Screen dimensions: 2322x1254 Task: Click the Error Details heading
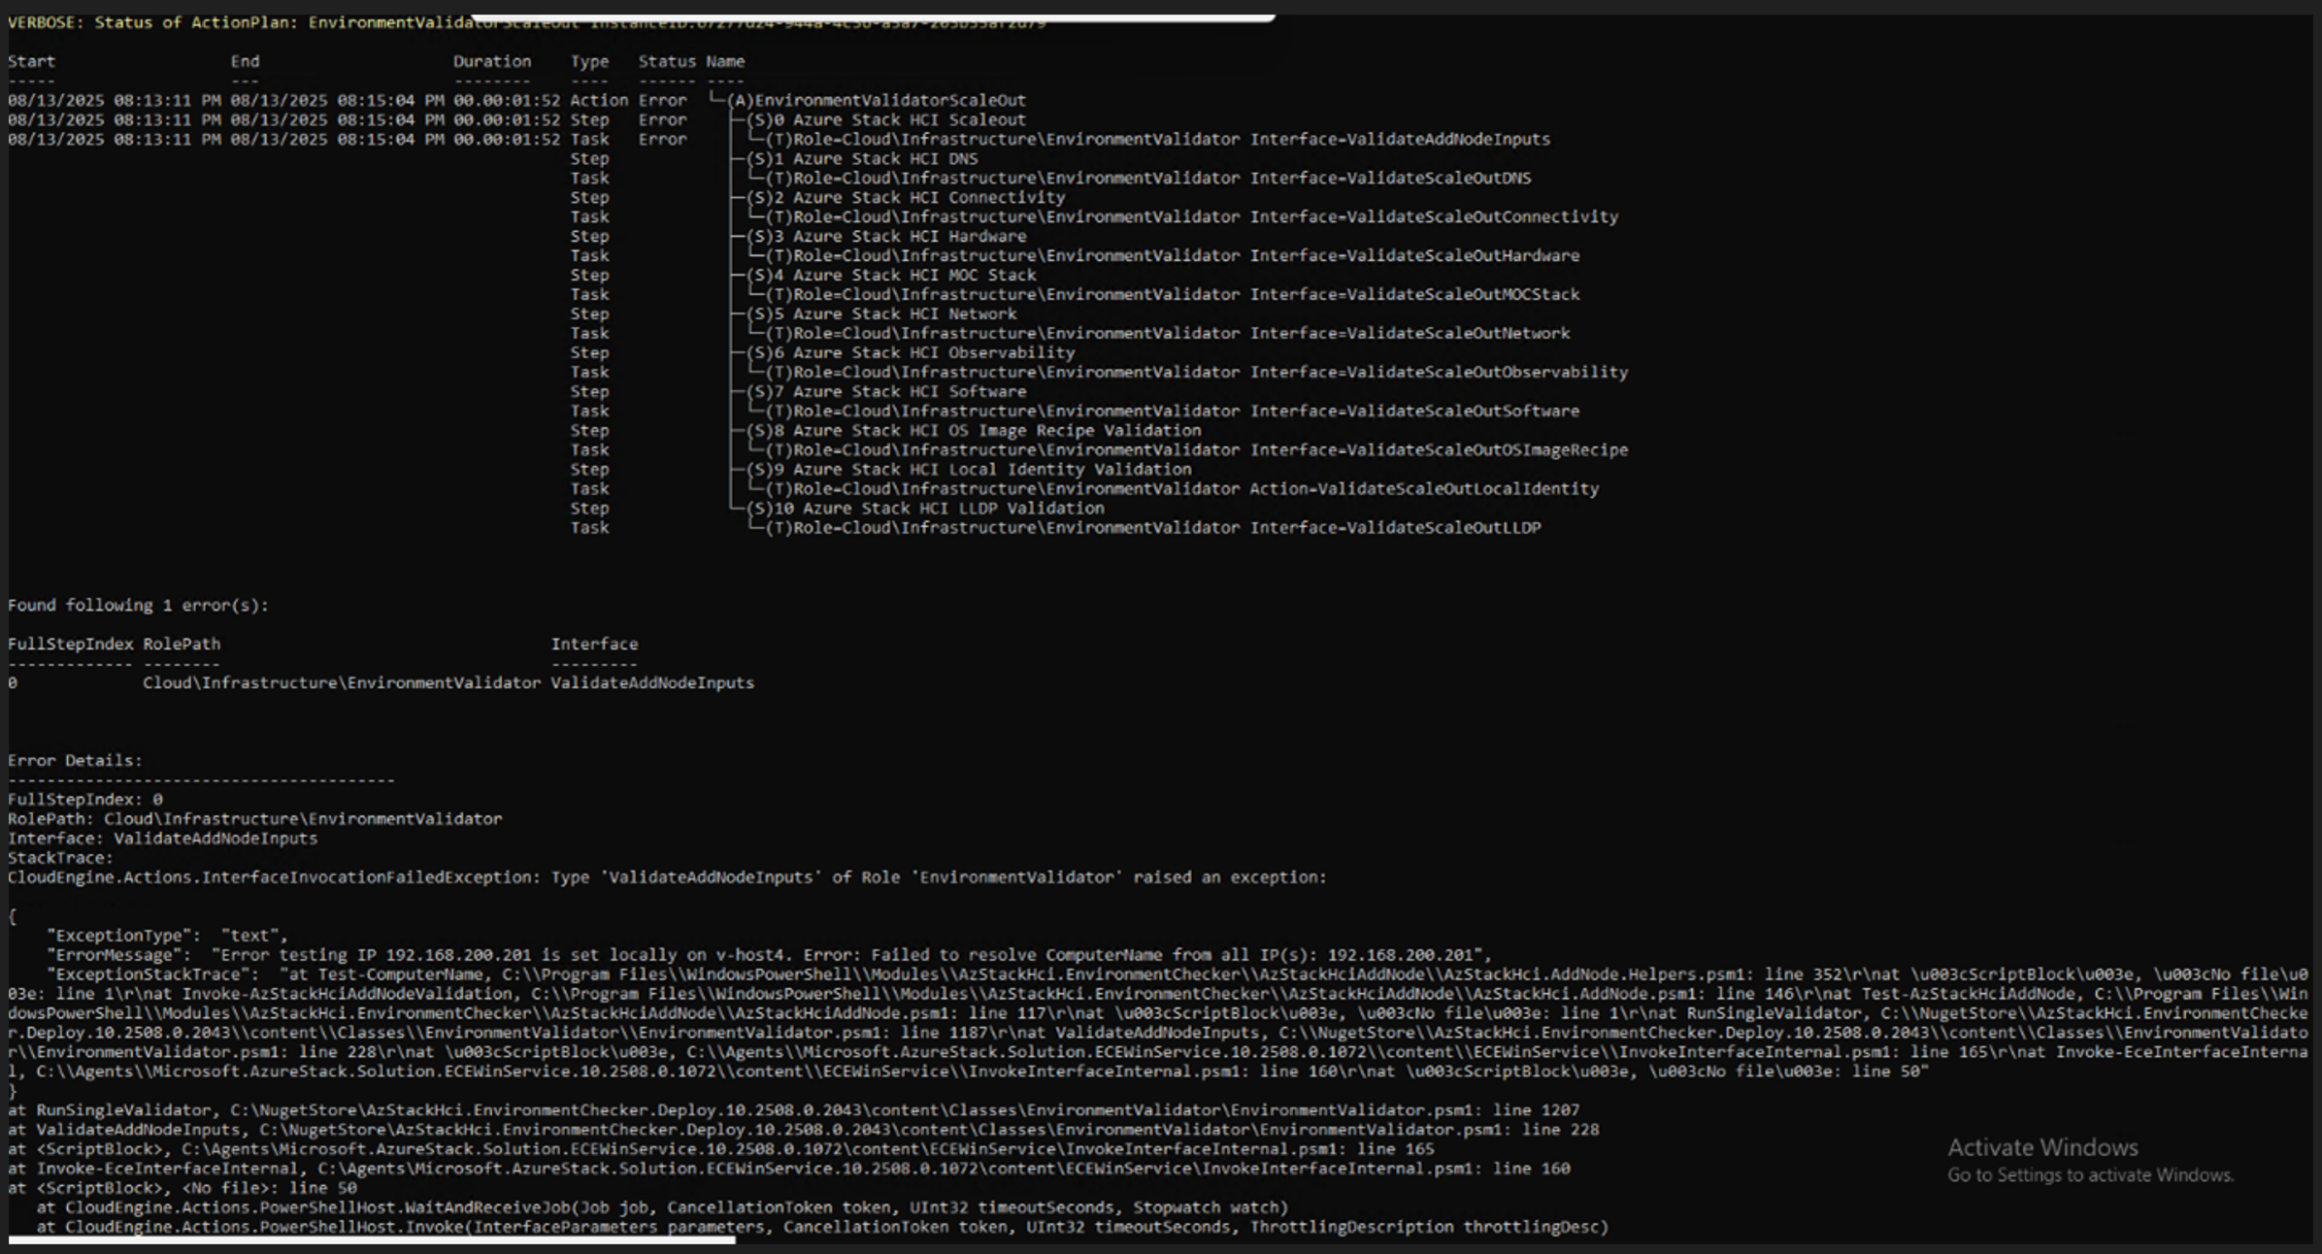click(x=75, y=760)
